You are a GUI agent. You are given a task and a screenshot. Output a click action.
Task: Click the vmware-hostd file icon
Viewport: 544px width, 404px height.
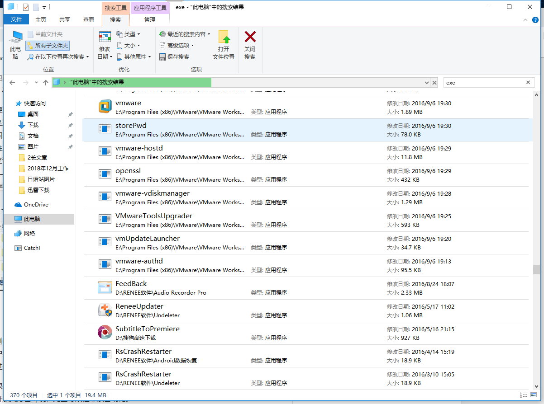pyautogui.click(x=105, y=151)
